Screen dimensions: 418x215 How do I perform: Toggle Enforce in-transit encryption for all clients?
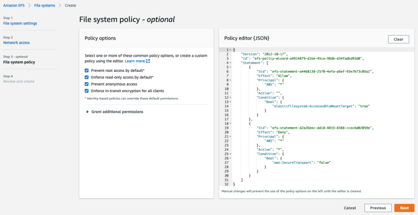[x=87, y=91]
